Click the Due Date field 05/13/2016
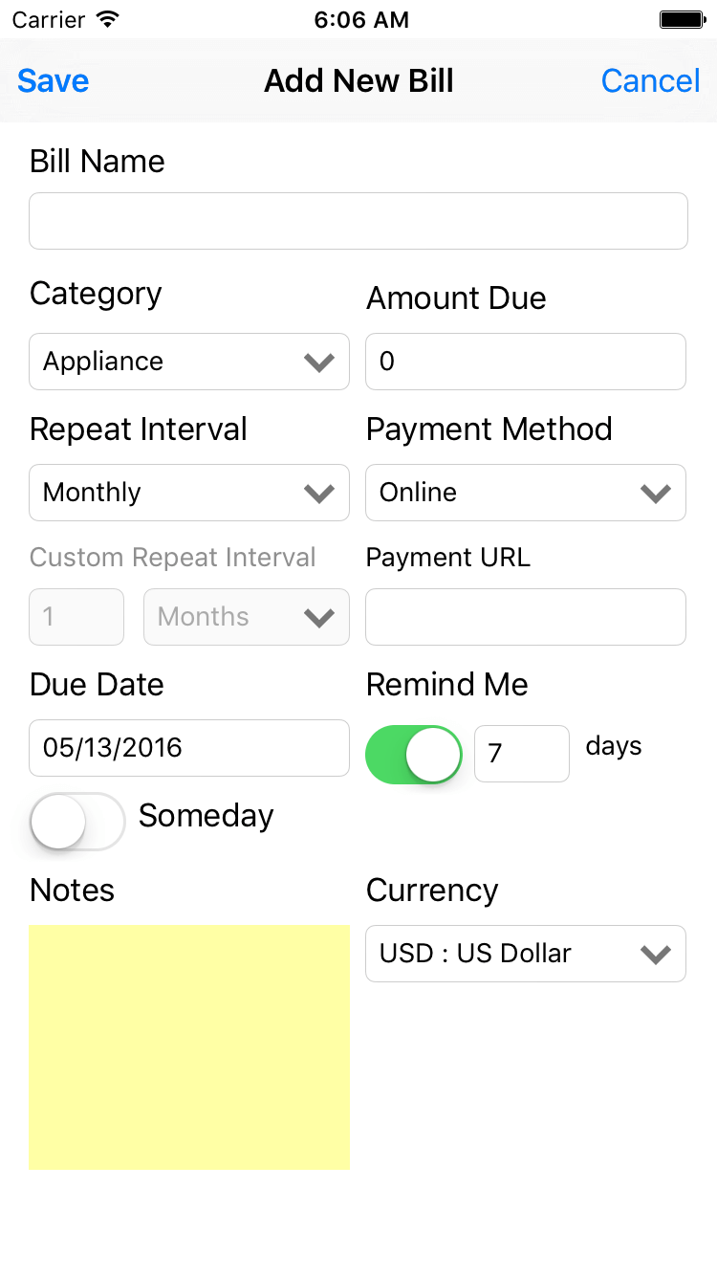The width and height of the screenshot is (717, 1276). point(188,748)
